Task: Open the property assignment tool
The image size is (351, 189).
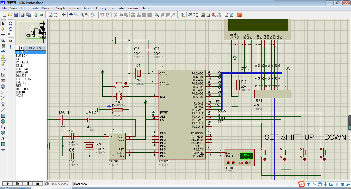Action: [x=196, y=15]
